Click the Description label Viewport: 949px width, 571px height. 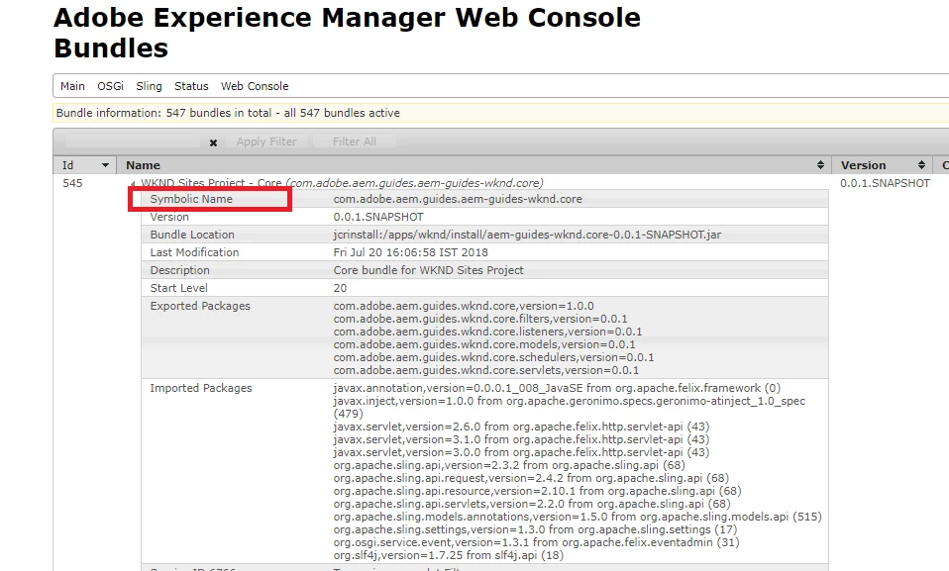click(179, 270)
